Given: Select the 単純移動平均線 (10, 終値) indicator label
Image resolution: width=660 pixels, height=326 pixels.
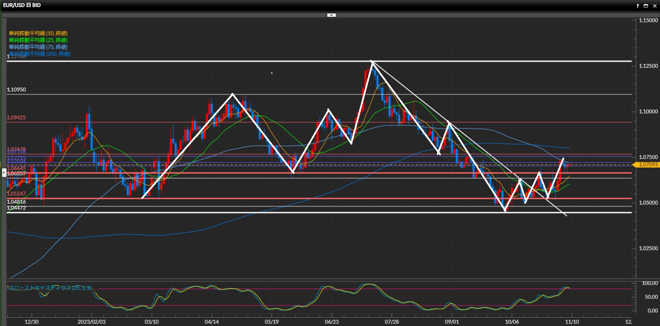Looking at the screenshot, I should click(38, 33).
